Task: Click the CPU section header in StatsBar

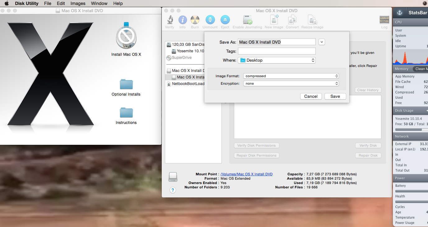Action: pos(410,22)
